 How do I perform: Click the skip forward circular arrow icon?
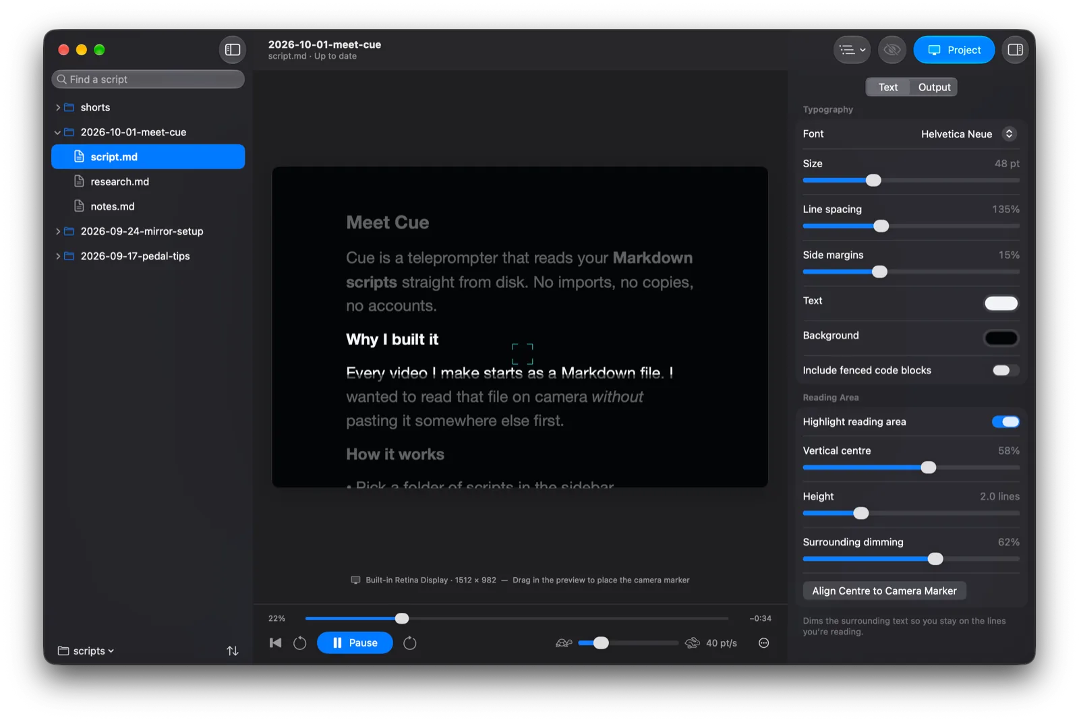coord(409,643)
